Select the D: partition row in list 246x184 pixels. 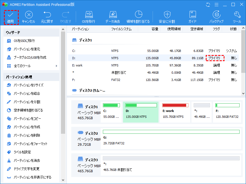pyautogui.click(x=153, y=58)
